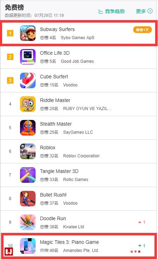Click the orange 霸榜1天 badge
158x259 pixels.
(x=143, y=30)
